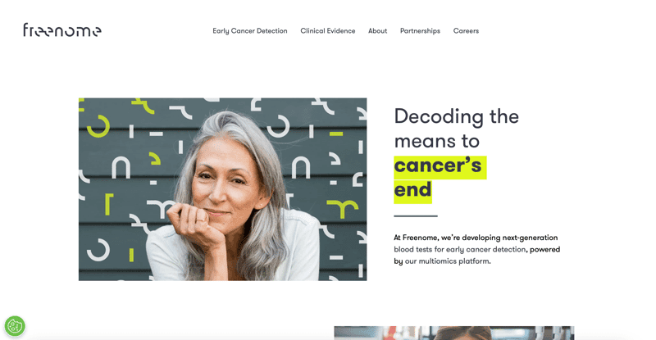Follow the blood tests for early cancer detection link
The image size is (656, 340).
[460, 249]
